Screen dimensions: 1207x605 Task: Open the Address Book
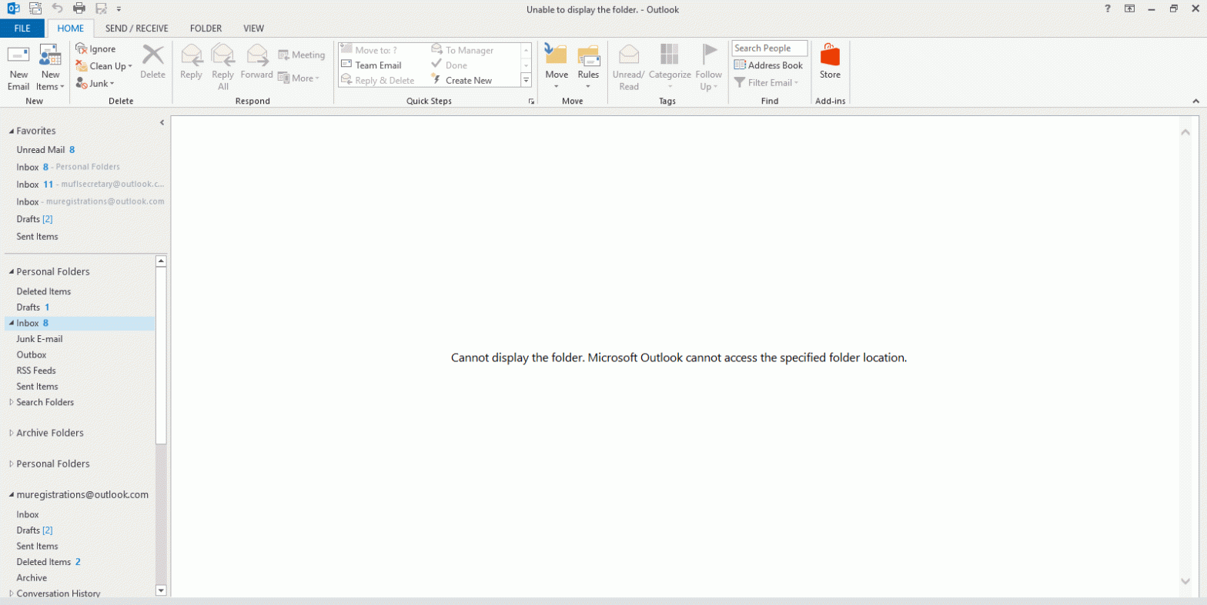[x=768, y=65]
